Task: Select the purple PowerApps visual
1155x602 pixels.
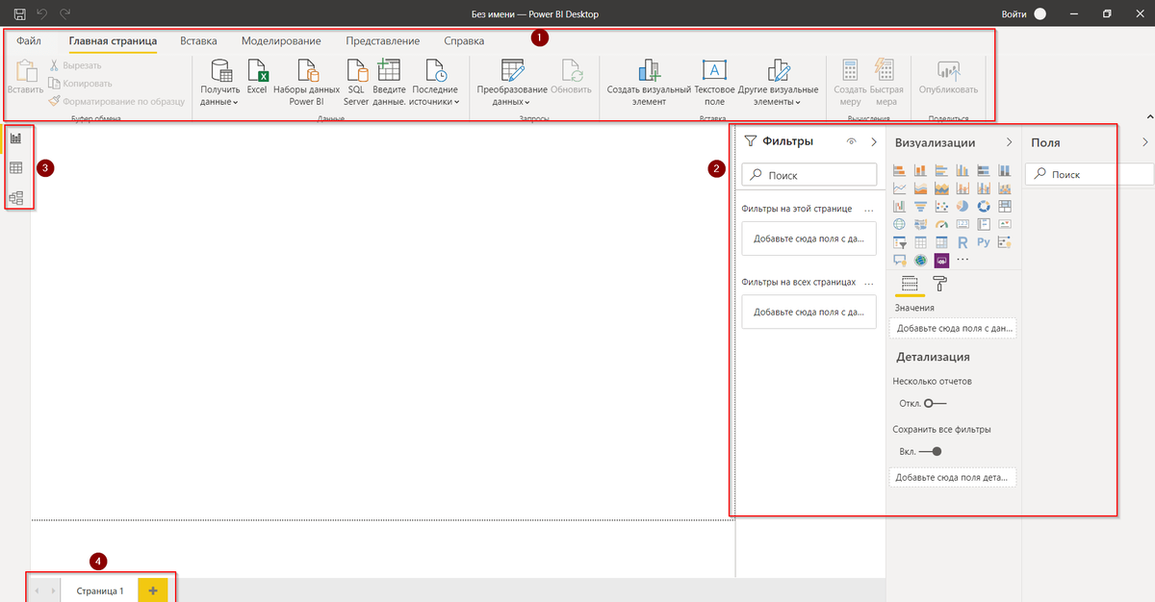Action: [x=941, y=260]
